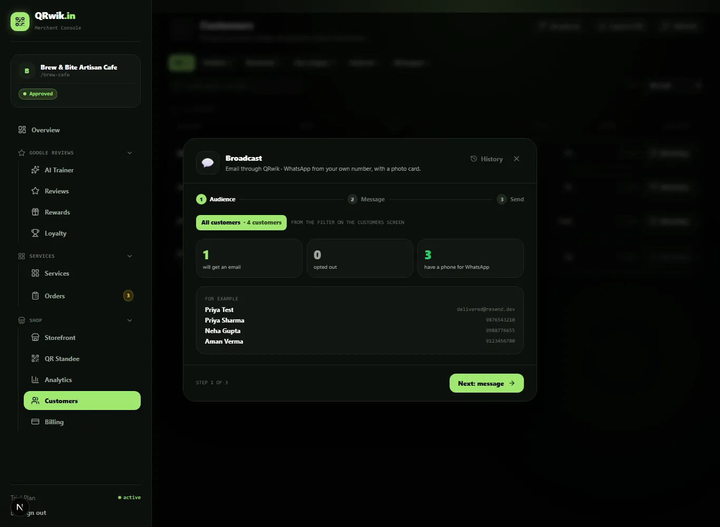Click the Next: message button

(487, 383)
